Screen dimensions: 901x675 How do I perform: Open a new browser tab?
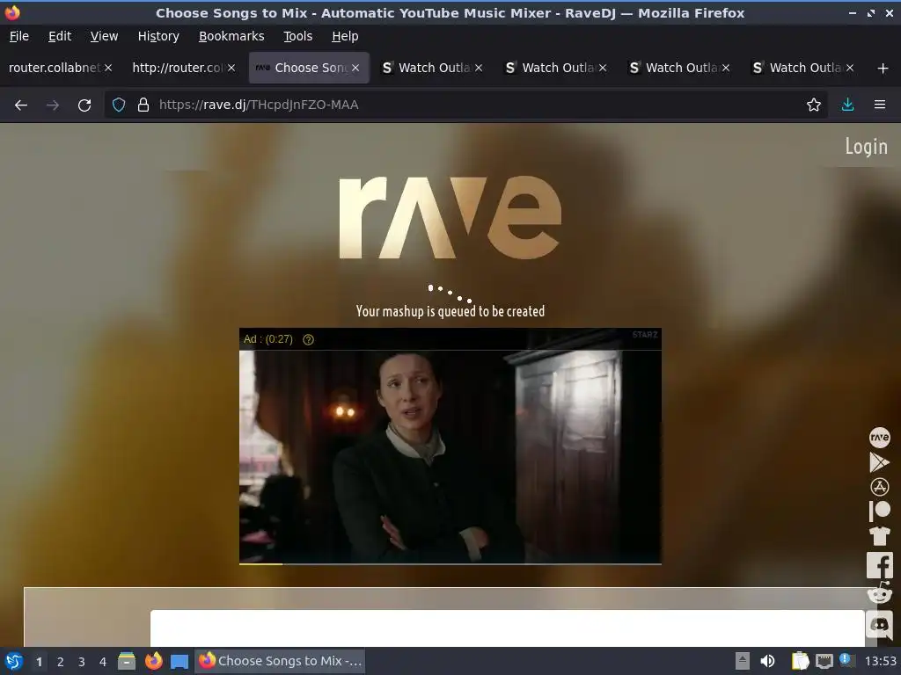tap(883, 69)
